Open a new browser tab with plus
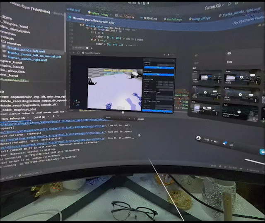 coord(92,48)
